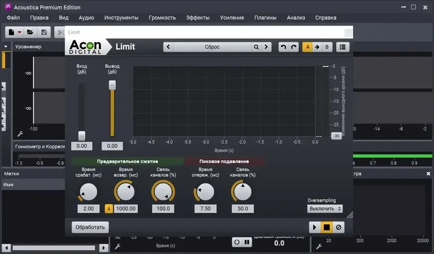This screenshot has height=254, width=434.
Task: Click the release time field 1000.00
Action: (126, 209)
